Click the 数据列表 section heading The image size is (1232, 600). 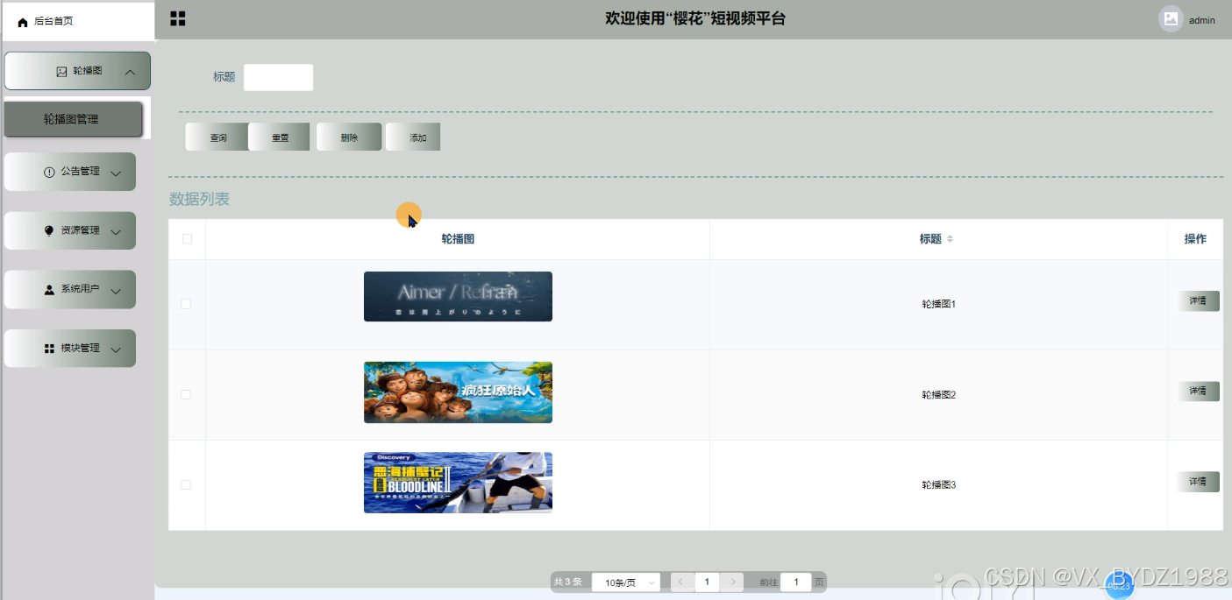199,200
